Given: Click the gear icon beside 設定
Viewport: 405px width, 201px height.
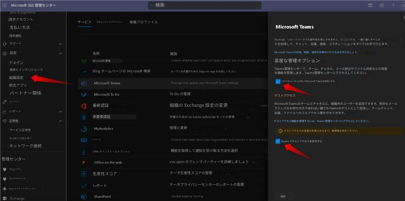Looking at the screenshot, I should coord(5,53).
